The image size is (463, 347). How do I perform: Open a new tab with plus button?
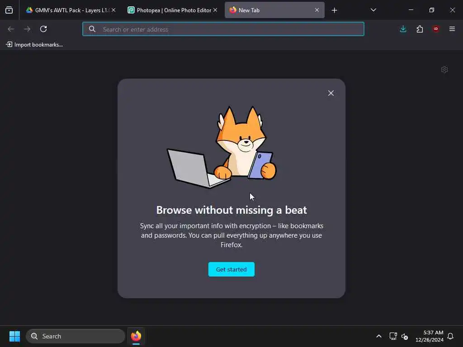click(x=334, y=10)
